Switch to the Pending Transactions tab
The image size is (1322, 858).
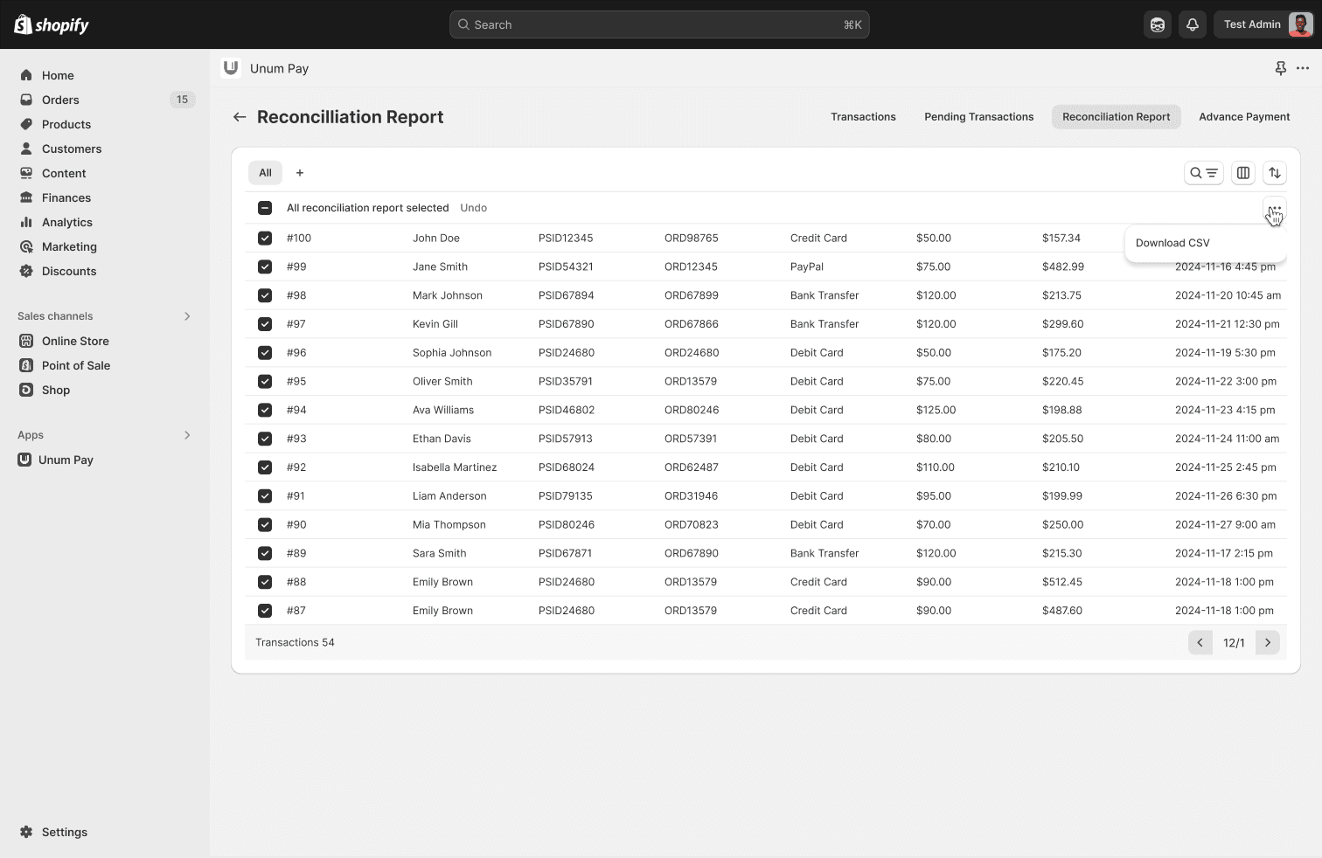[x=978, y=117]
